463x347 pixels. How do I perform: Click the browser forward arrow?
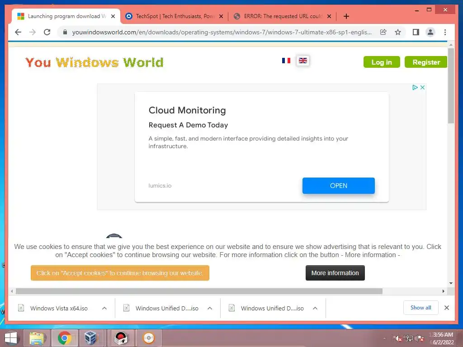point(33,32)
